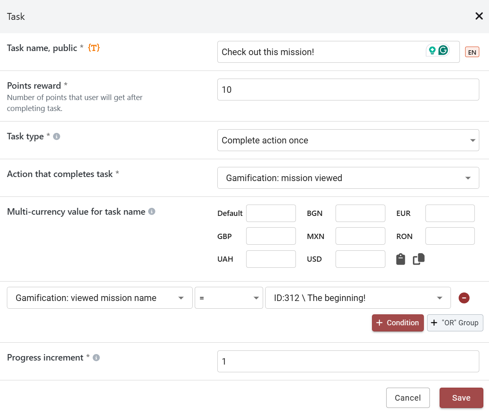
Task: Click the orange {T} translation icon
Action: [94, 48]
